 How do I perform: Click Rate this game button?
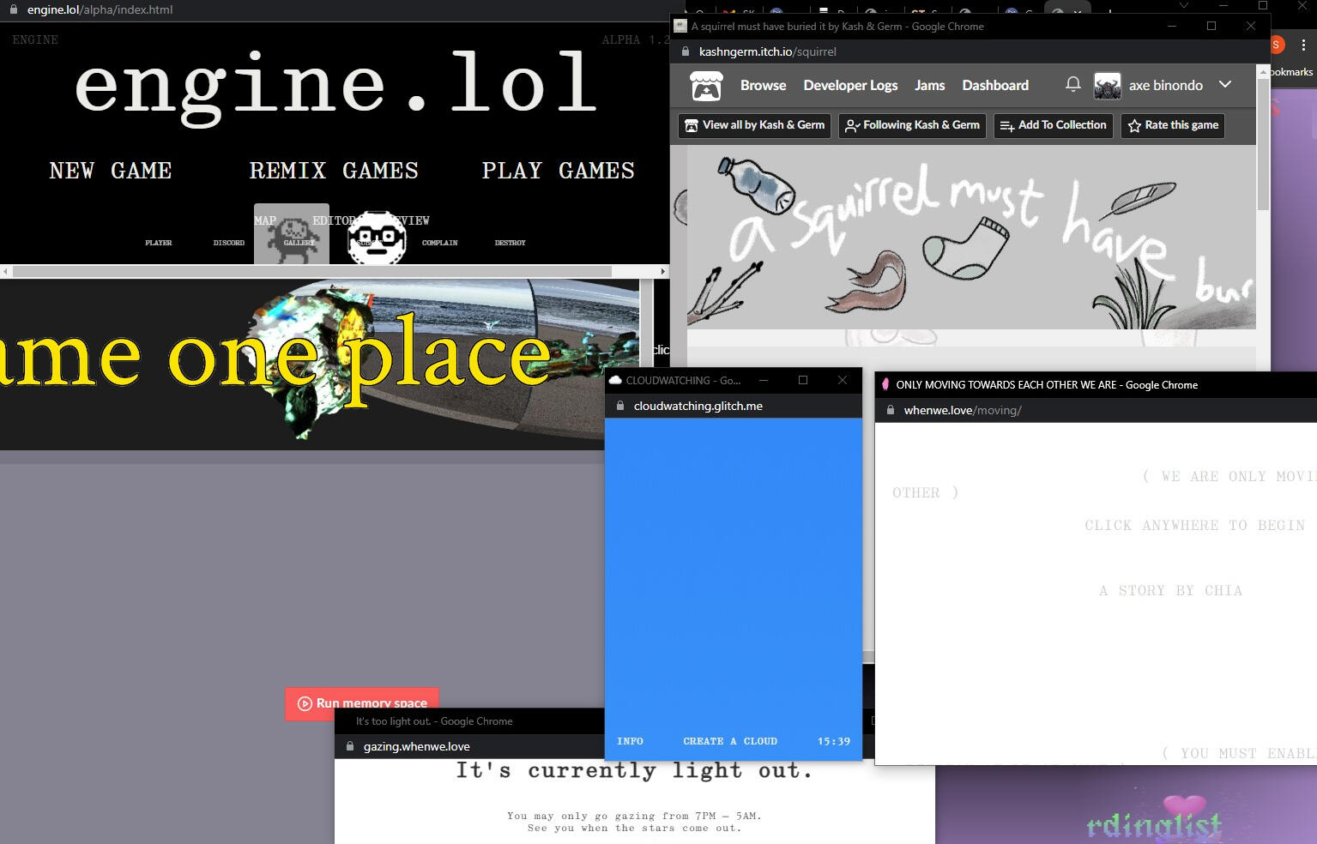pos(1172,125)
